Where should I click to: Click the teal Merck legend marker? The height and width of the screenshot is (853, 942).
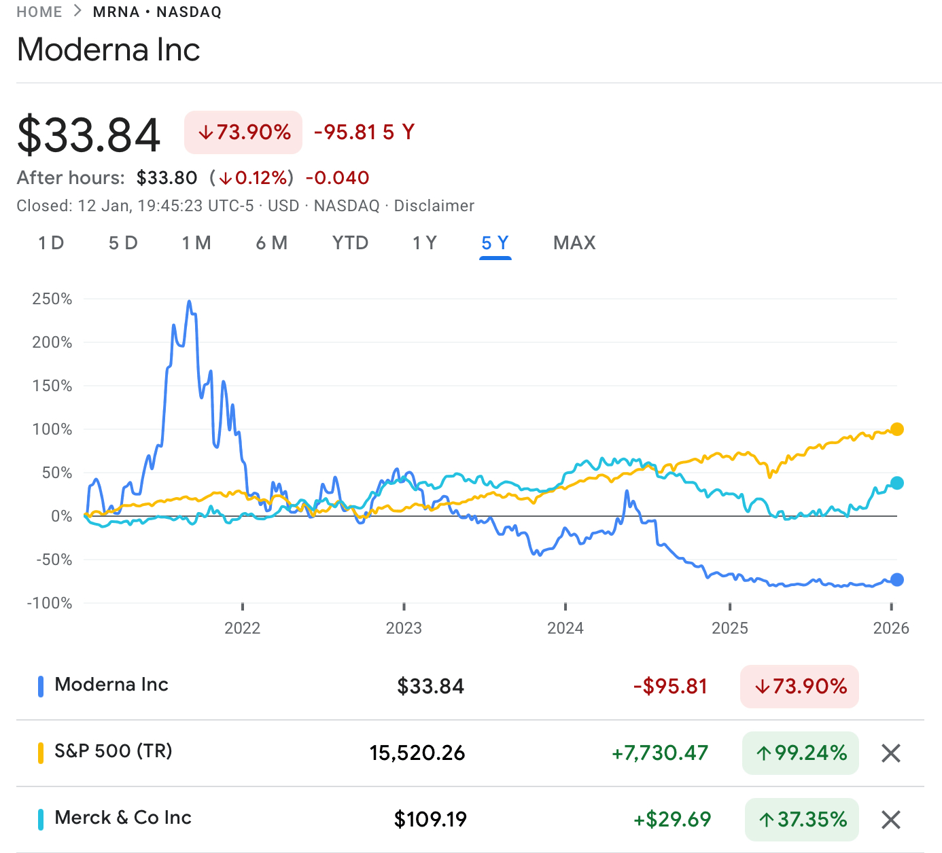[x=42, y=819]
